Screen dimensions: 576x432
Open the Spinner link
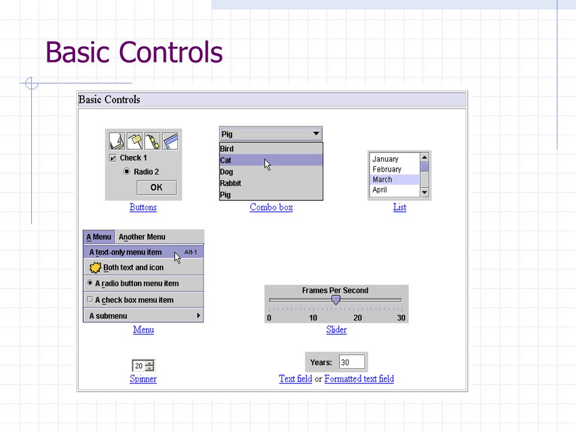click(x=143, y=379)
